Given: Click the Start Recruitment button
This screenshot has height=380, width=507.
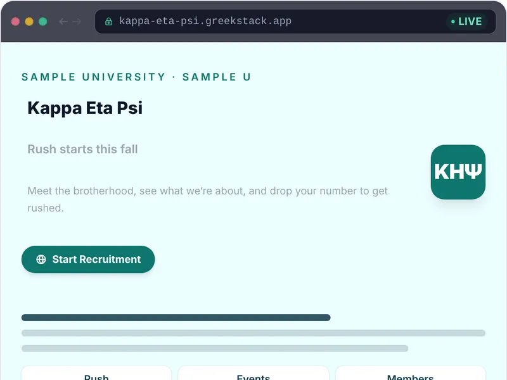Looking at the screenshot, I should pyautogui.click(x=88, y=259).
